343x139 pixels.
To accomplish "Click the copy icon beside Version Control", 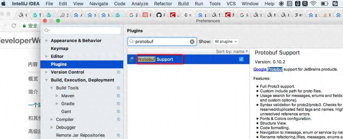I will 118,72.
